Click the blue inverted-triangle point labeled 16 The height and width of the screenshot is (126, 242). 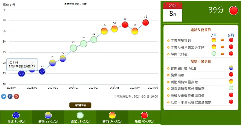pos(42,71)
